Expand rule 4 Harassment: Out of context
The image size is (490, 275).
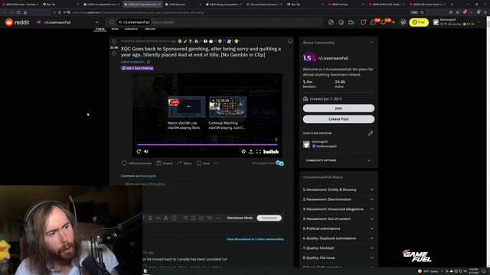pos(338,219)
